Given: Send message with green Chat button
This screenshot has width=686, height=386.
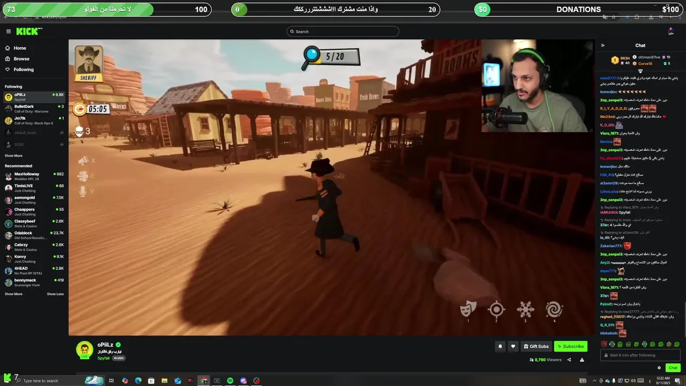Looking at the screenshot, I should click(673, 368).
